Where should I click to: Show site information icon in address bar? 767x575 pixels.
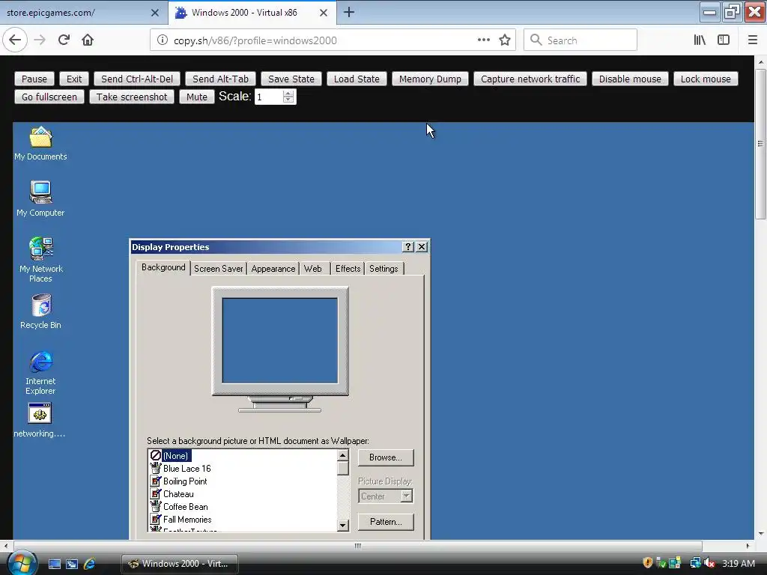pyautogui.click(x=163, y=40)
